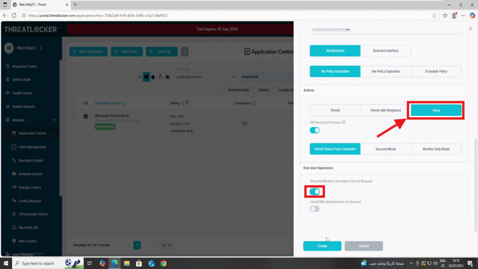Open Task View on taskbar
This screenshot has width=478, height=269.
90,263
